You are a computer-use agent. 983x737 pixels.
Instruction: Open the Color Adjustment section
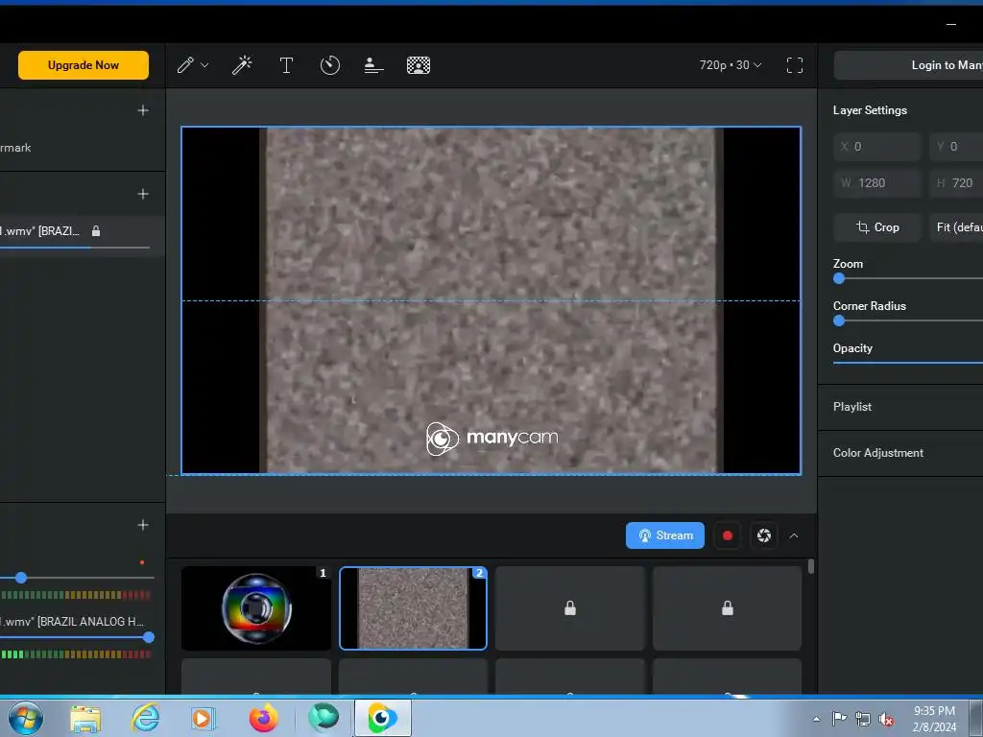pos(878,453)
